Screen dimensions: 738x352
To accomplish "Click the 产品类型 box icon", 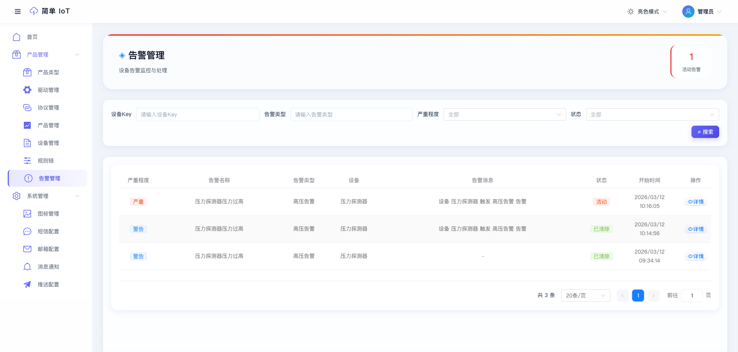I will [27, 72].
